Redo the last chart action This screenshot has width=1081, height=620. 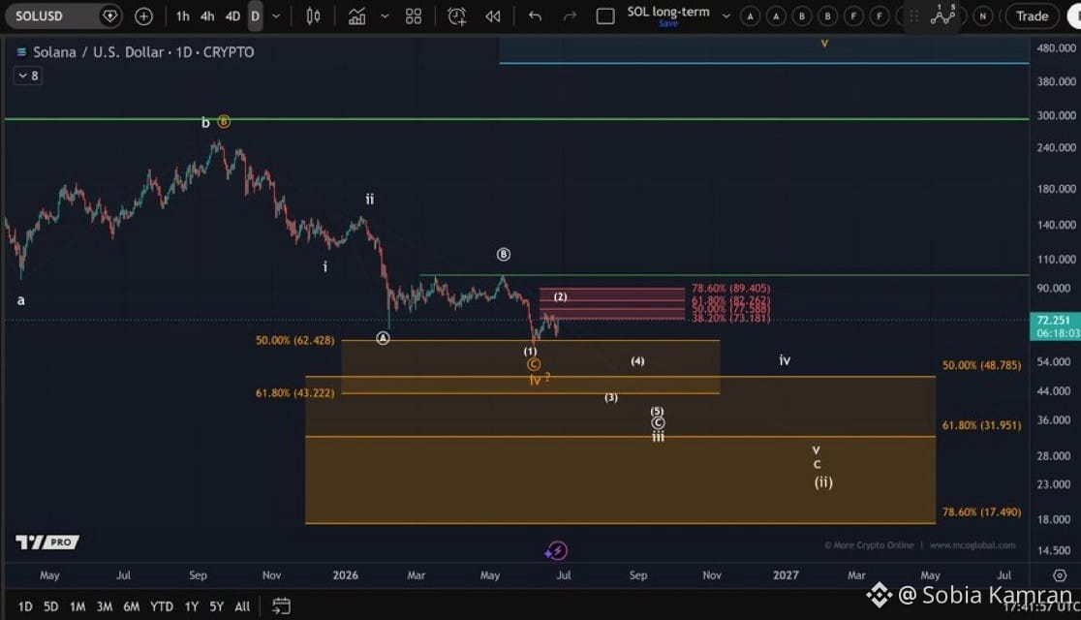[x=570, y=15]
